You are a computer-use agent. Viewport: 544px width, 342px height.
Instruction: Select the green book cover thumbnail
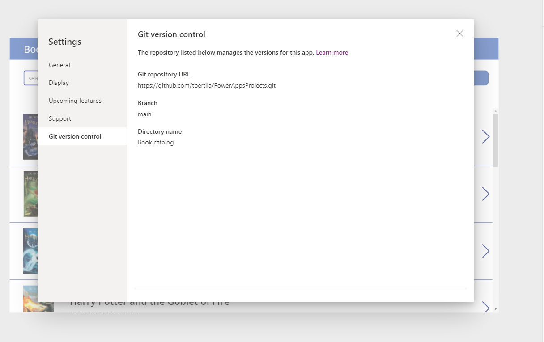pos(30,194)
